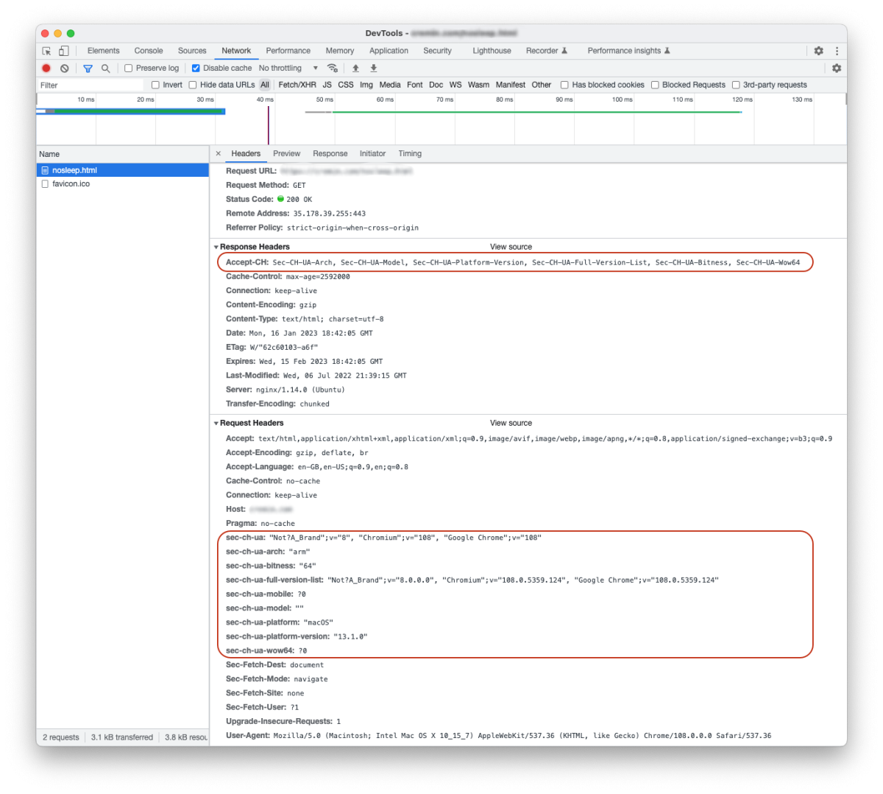This screenshot has height=794, width=883.
Task: Open network search with magnifier icon
Action: [x=106, y=68]
